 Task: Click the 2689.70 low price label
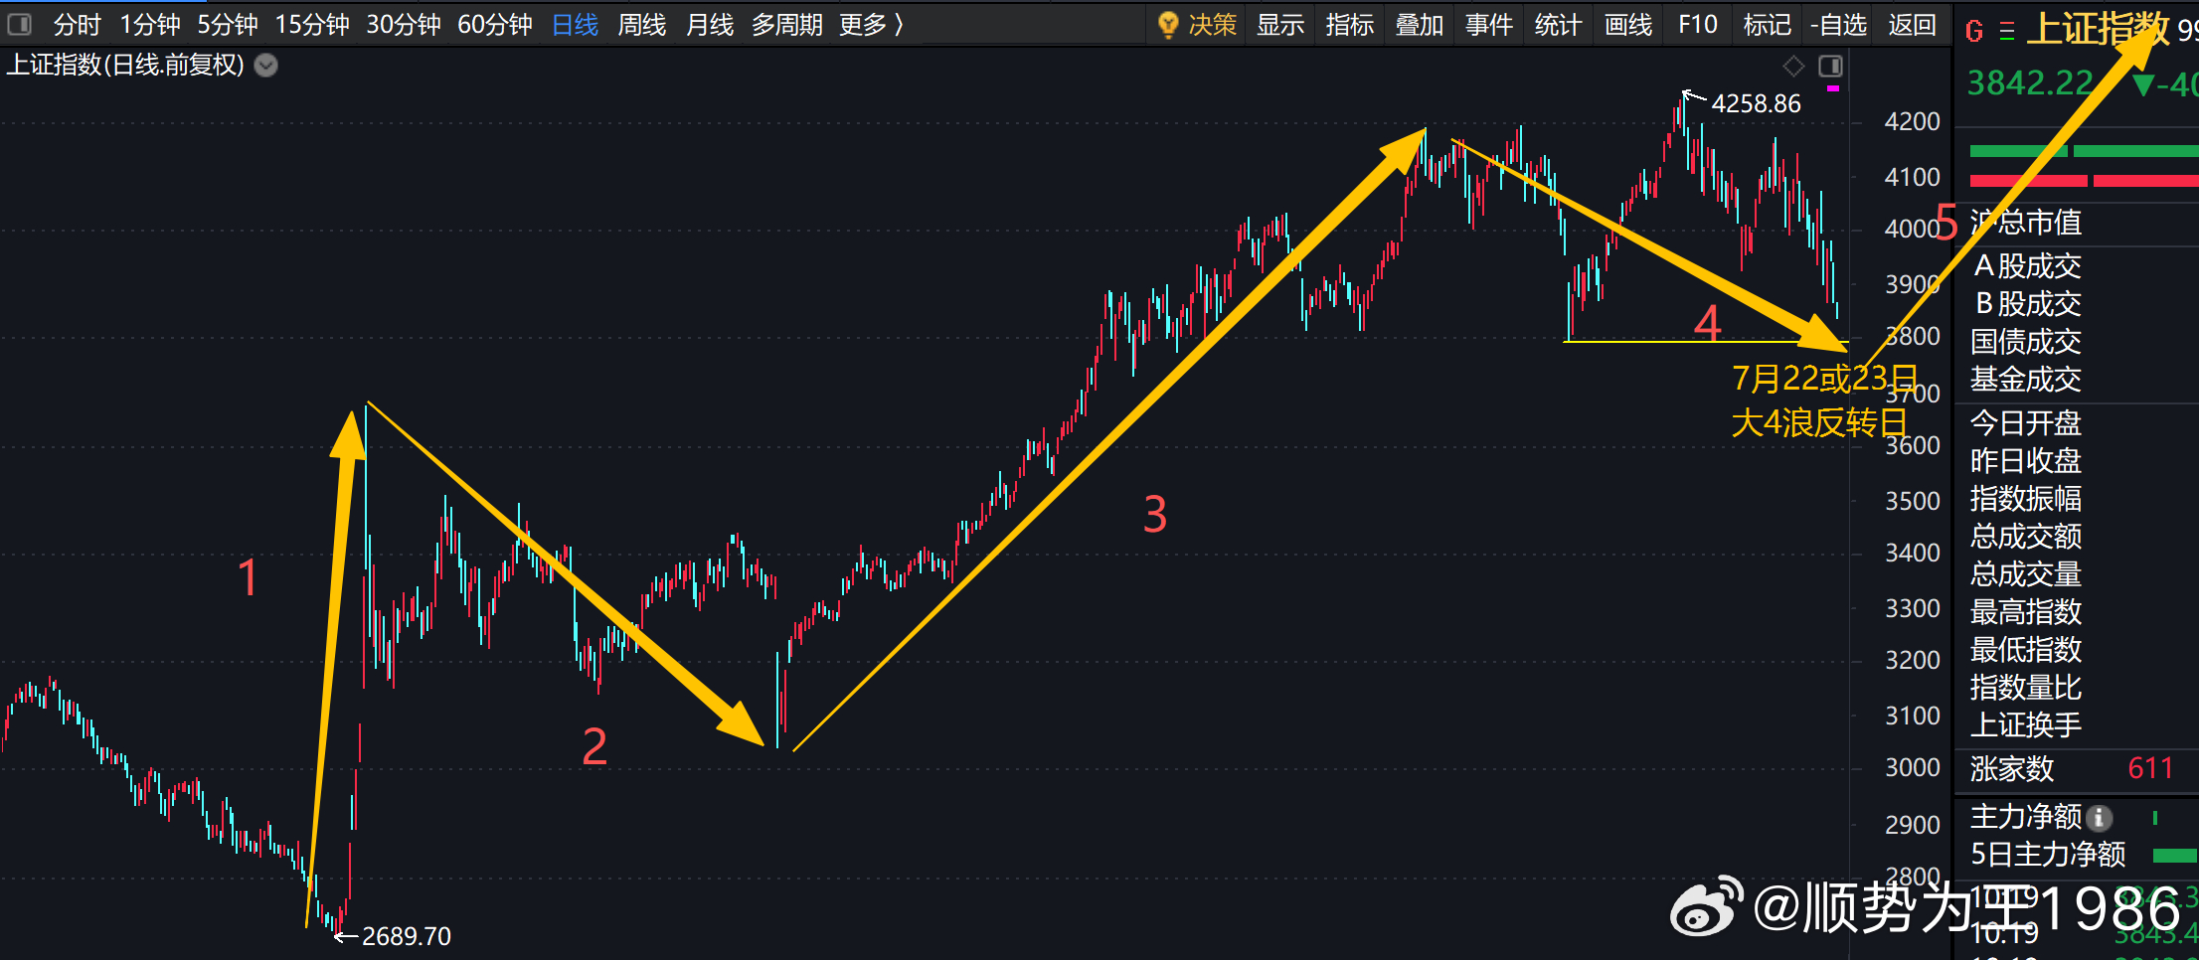(x=407, y=936)
